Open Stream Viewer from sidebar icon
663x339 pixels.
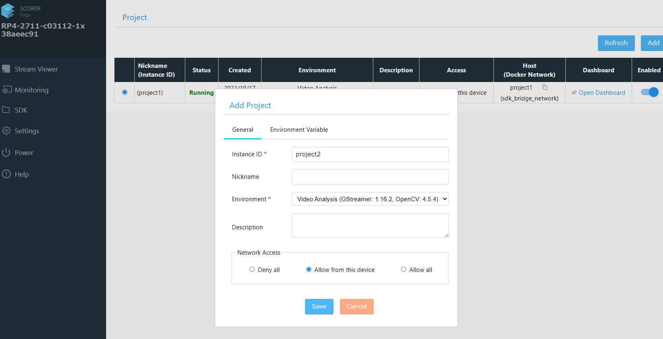click(x=6, y=69)
